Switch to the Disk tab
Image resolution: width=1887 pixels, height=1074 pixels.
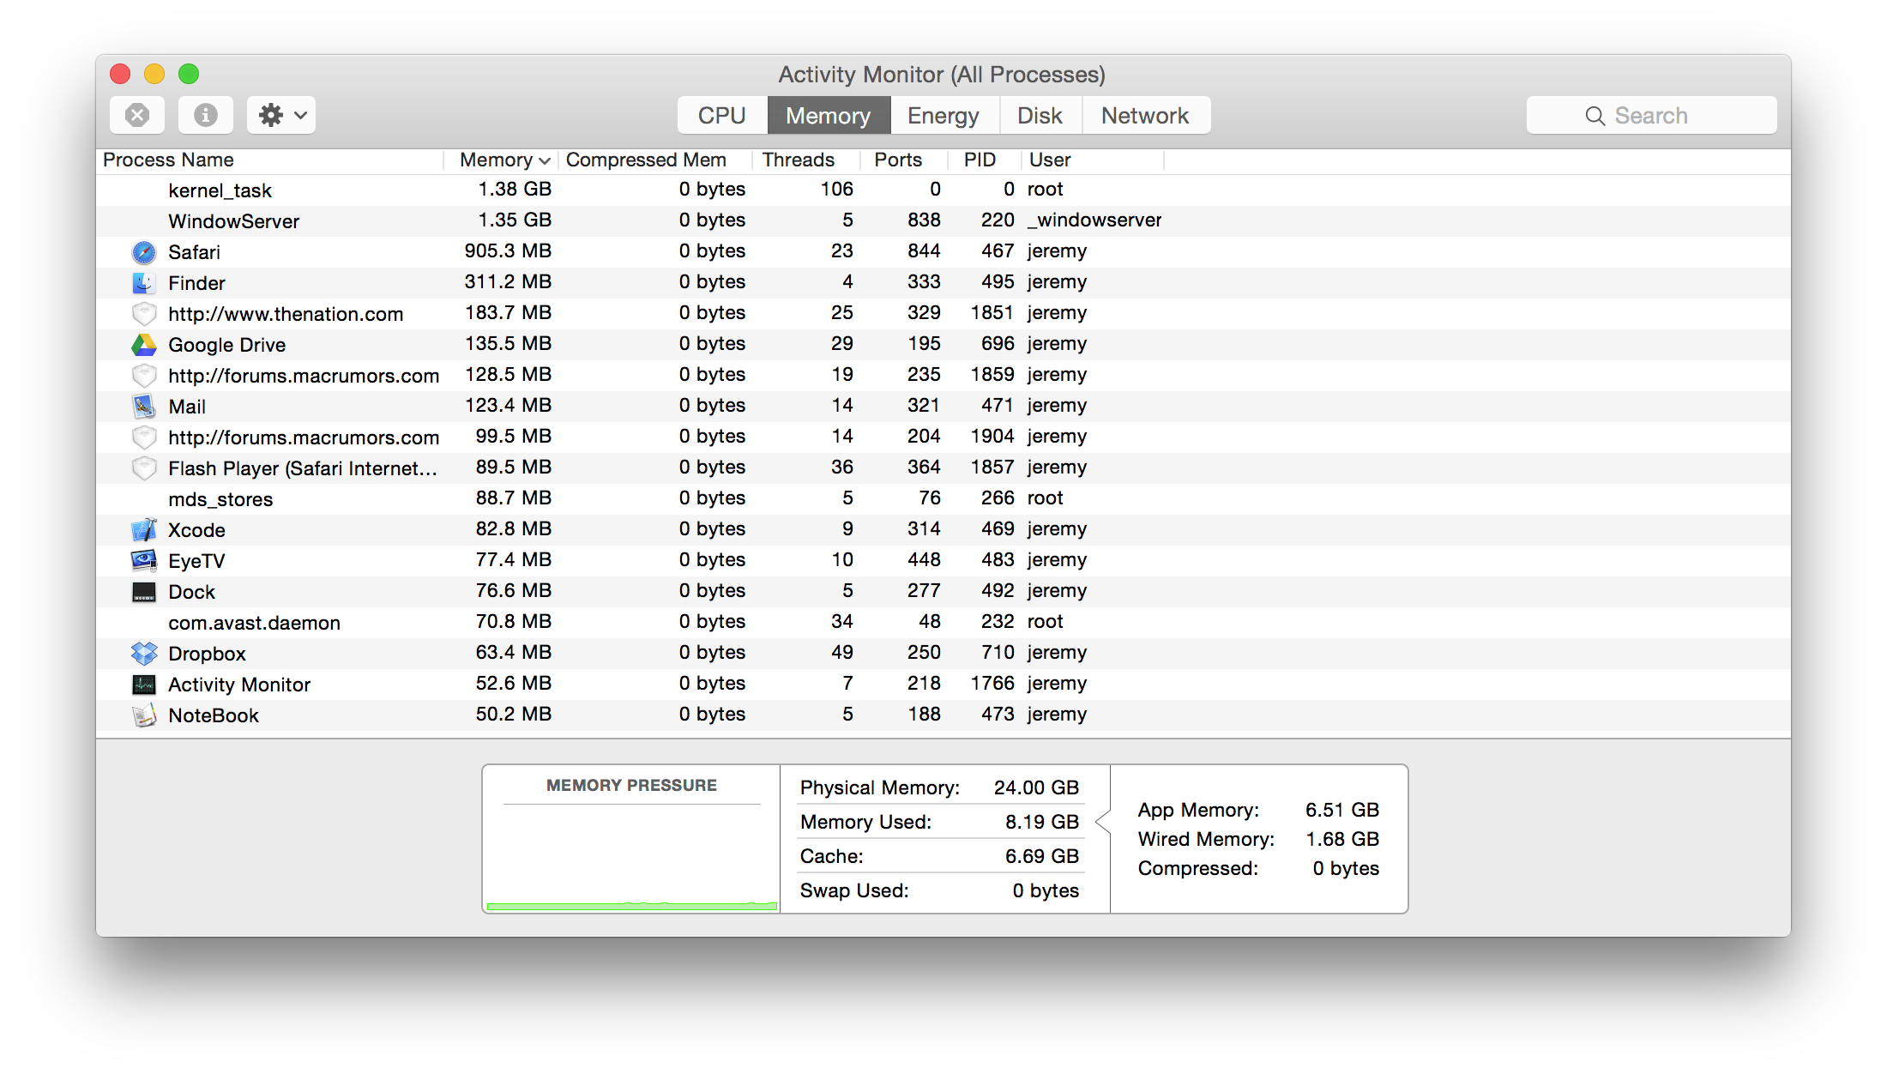tap(1040, 115)
